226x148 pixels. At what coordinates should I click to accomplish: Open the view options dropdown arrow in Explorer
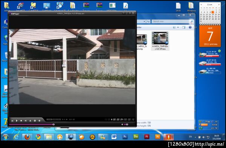click(x=178, y=27)
